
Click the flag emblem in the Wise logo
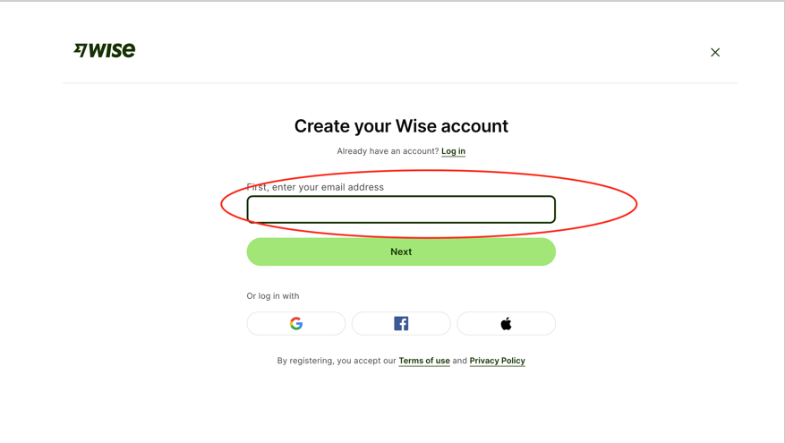click(x=81, y=51)
